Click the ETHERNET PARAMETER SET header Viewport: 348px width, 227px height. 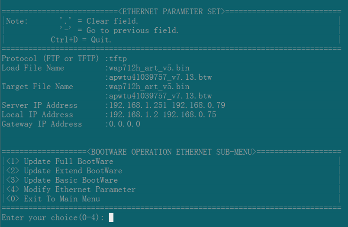[171, 12]
